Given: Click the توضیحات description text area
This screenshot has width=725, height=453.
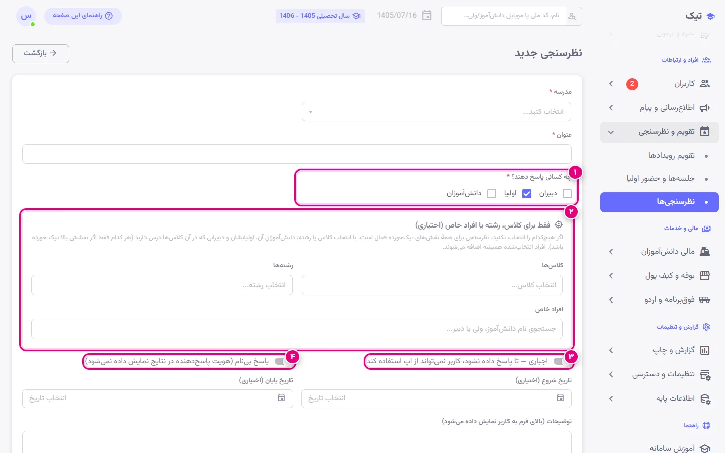Looking at the screenshot, I should coord(297,442).
